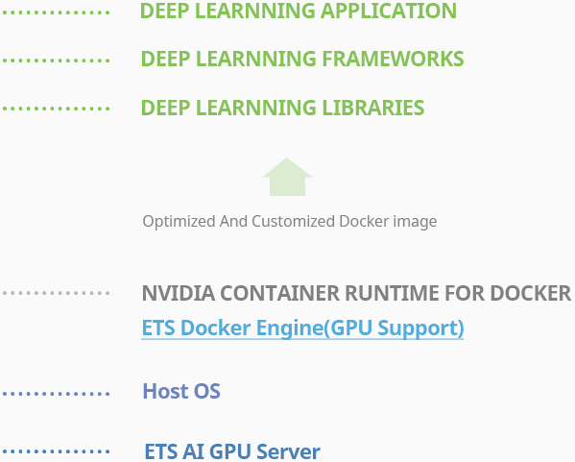The height and width of the screenshot is (462, 575).
Task: Click the word DOCKER in the NVIDIA heading
Action: [531, 293]
